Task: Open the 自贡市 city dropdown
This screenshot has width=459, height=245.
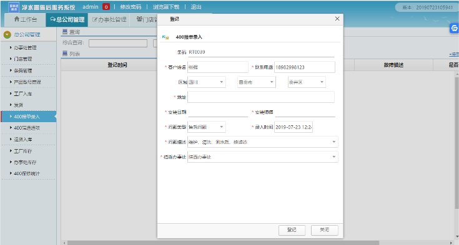Action: coord(257,82)
